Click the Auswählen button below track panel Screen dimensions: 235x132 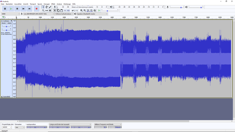tap(6, 97)
